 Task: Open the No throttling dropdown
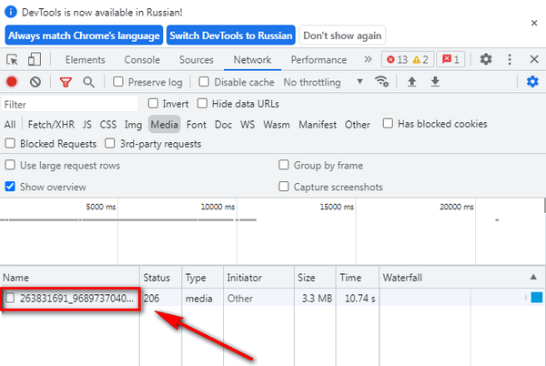[323, 82]
